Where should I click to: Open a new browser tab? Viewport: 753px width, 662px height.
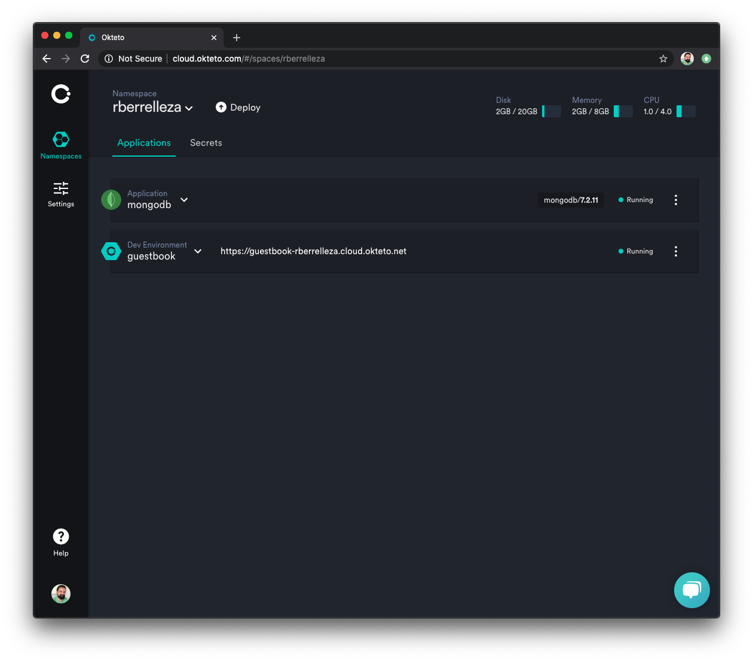pos(237,38)
